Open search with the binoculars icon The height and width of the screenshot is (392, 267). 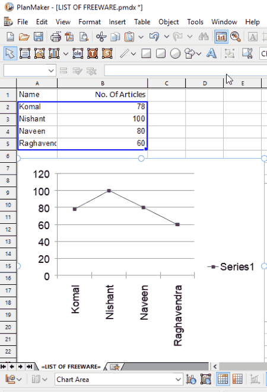coord(204,37)
